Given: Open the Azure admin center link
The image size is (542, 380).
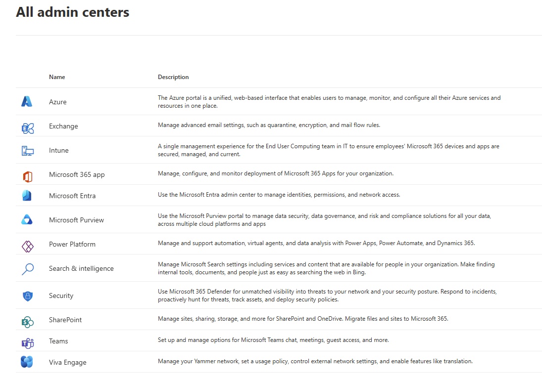Looking at the screenshot, I should (57, 102).
